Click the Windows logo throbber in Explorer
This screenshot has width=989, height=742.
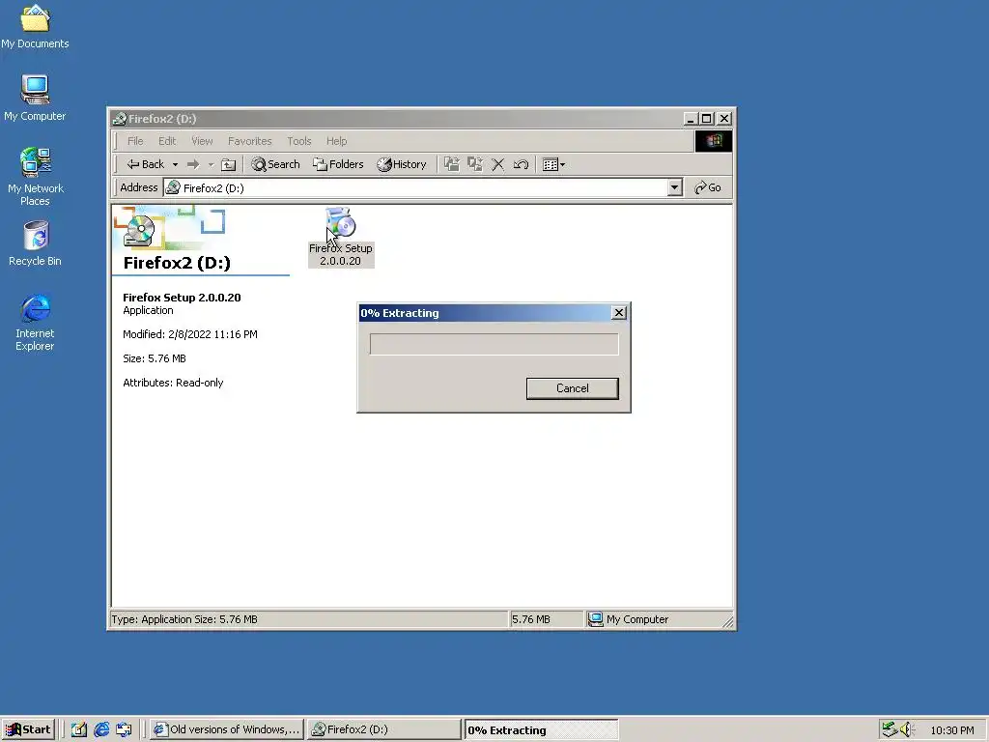pos(714,141)
